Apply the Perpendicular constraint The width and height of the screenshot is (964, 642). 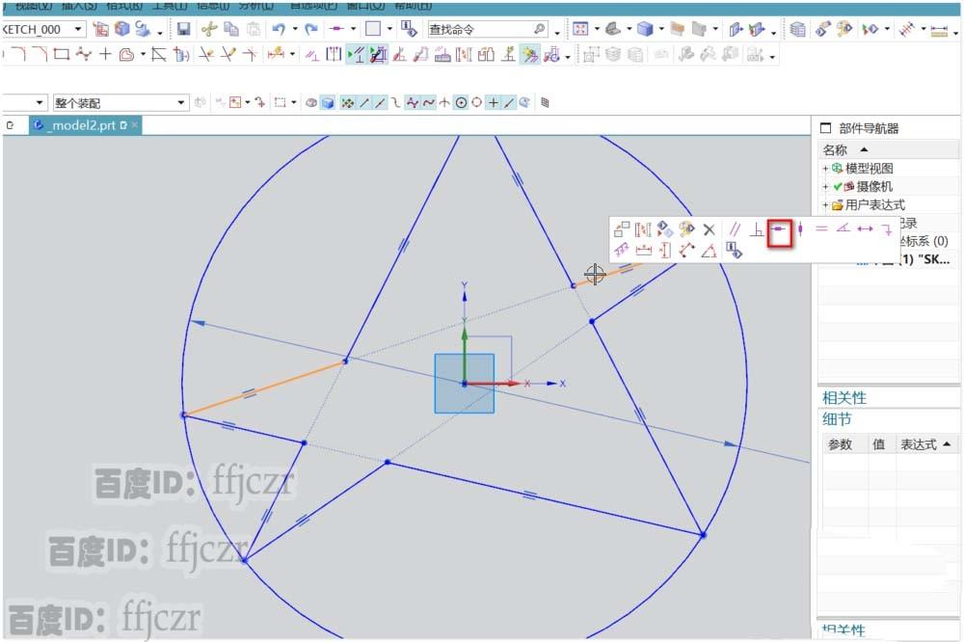pyautogui.click(x=758, y=231)
